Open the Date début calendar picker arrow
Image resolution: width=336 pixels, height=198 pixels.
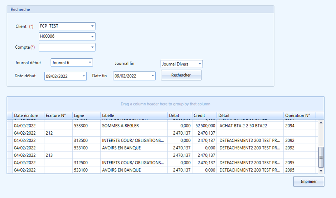coord(84,76)
